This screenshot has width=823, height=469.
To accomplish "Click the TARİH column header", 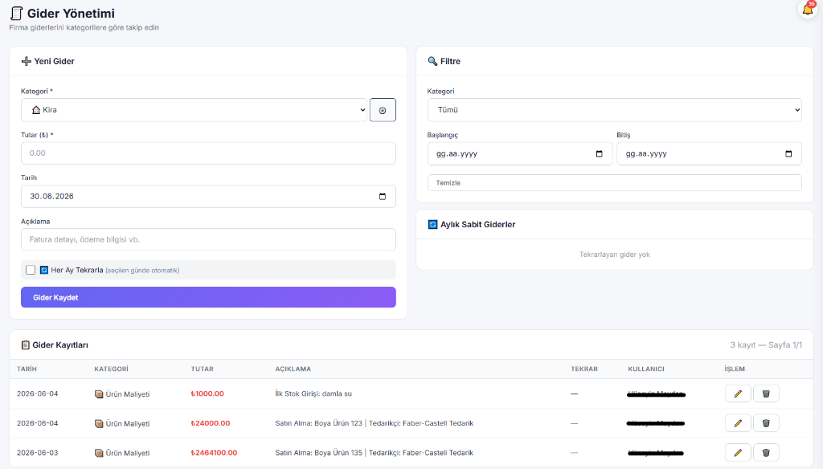I will (27, 369).
